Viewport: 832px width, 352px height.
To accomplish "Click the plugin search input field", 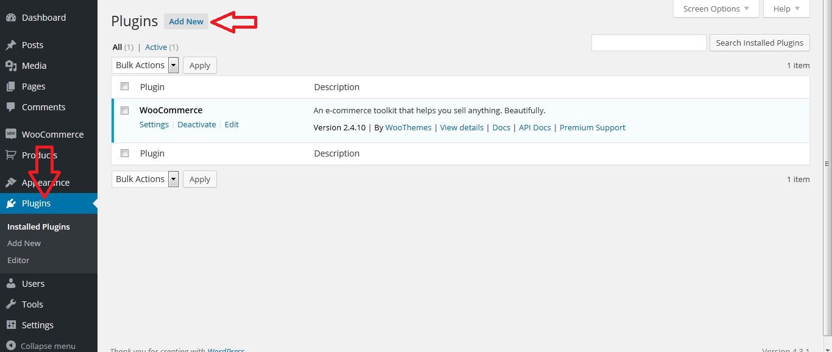I will (x=649, y=43).
